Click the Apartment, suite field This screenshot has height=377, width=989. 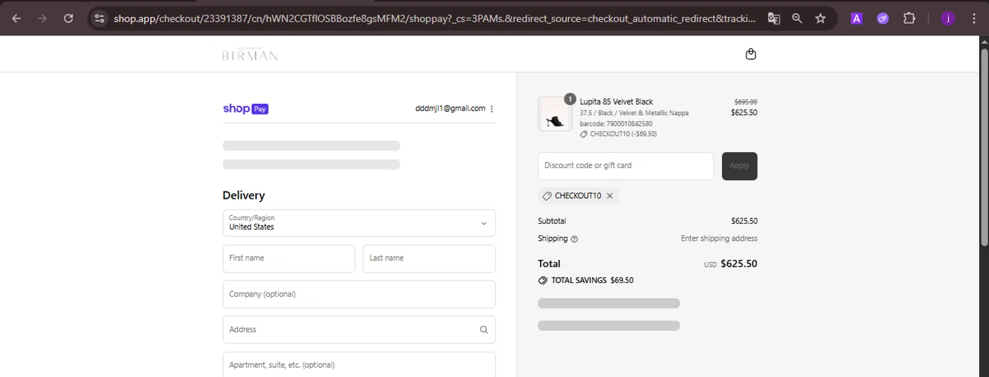(359, 364)
